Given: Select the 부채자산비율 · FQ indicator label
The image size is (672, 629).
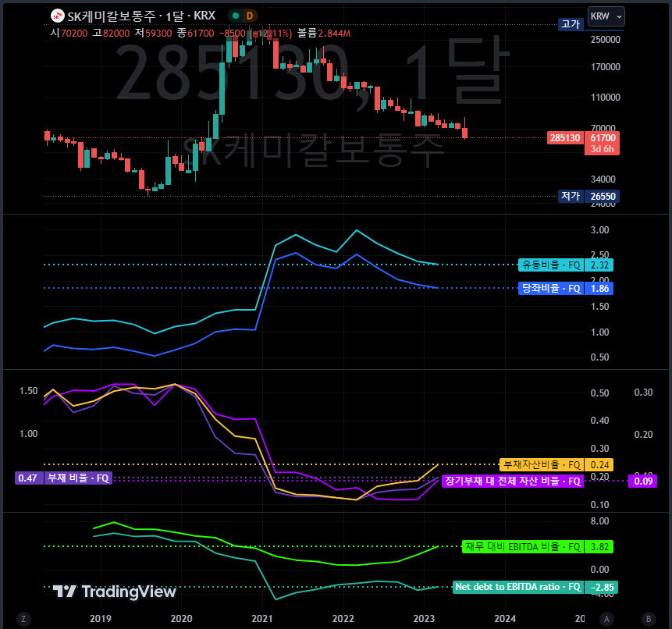Looking at the screenshot, I should tap(542, 465).
